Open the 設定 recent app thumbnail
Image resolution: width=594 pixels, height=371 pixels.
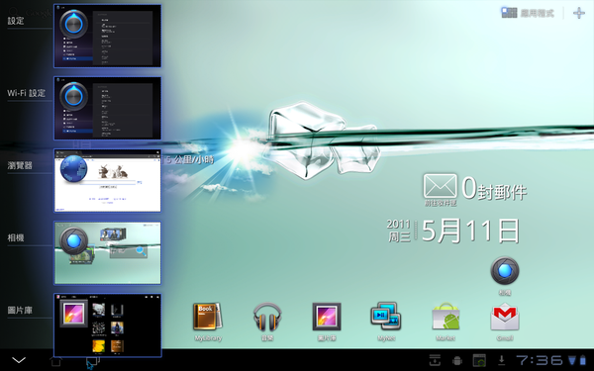click(x=108, y=36)
